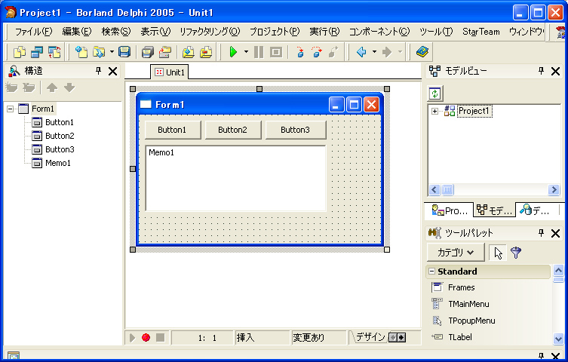
Task: Save the file with the floppy disk icon
Action: tap(124, 52)
